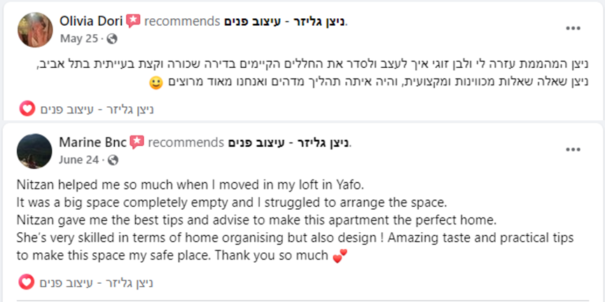Open Marine Bnc's profile picture
The image size is (605, 302).
(34, 151)
